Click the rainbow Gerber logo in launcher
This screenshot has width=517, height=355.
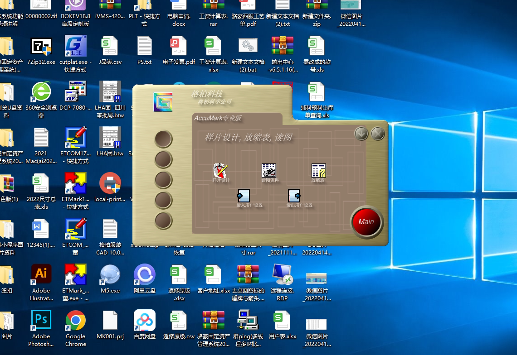pos(163,102)
